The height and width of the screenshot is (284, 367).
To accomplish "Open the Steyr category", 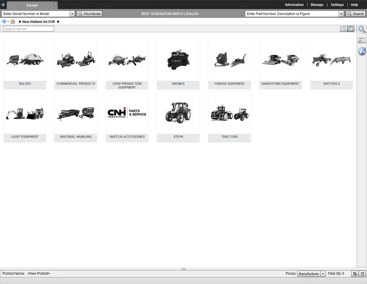I will (178, 117).
